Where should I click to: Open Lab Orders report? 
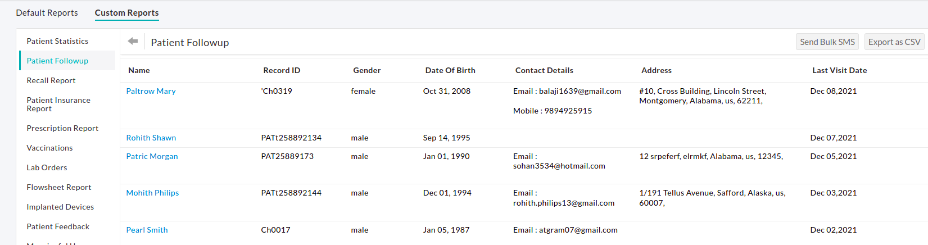coord(47,167)
